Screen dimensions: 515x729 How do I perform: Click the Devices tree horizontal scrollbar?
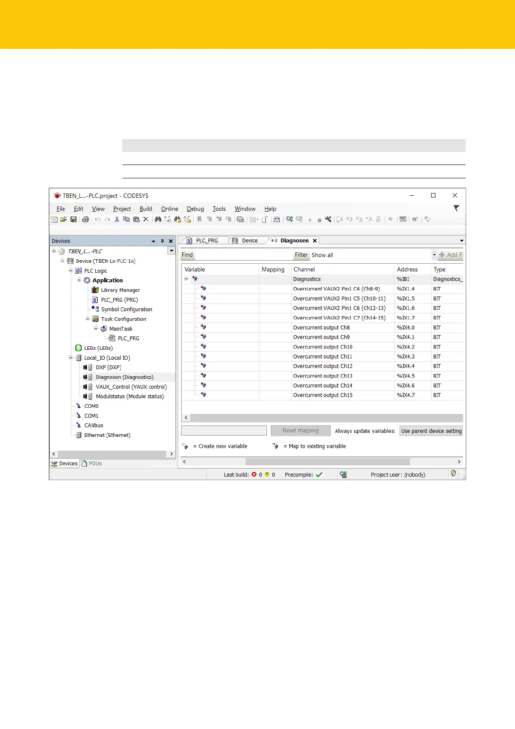pos(112,454)
